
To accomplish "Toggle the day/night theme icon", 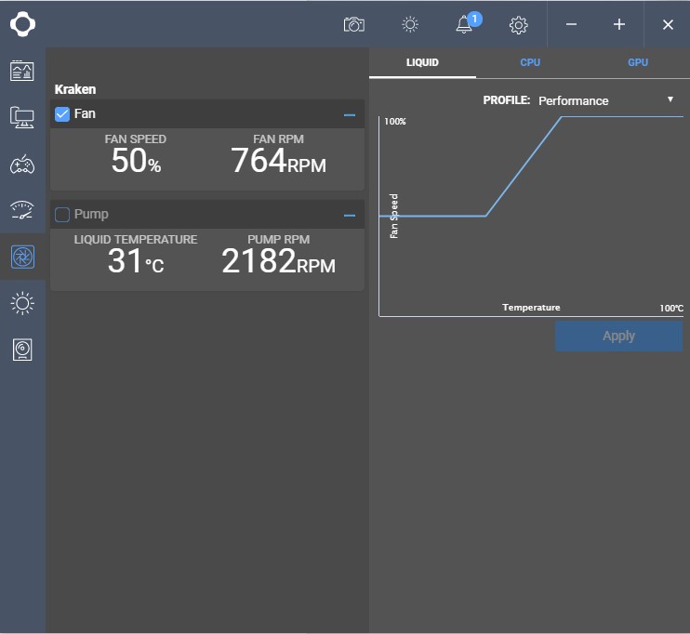I will tap(409, 25).
